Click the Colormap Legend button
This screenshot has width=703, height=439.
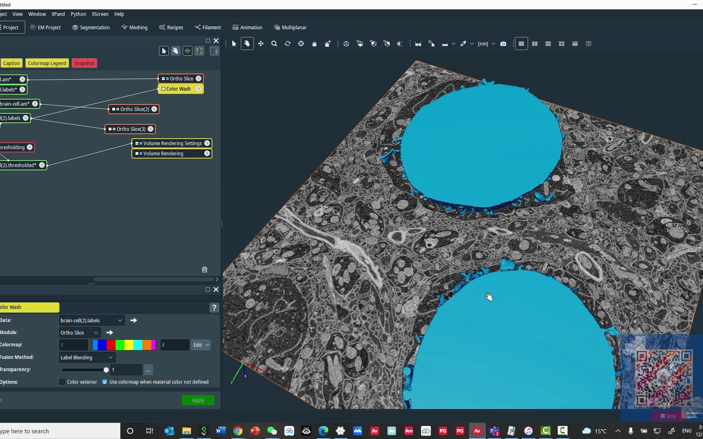click(47, 63)
